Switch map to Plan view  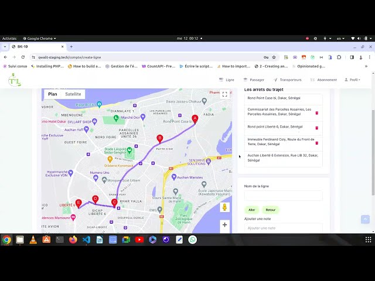[x=53, y=94]
